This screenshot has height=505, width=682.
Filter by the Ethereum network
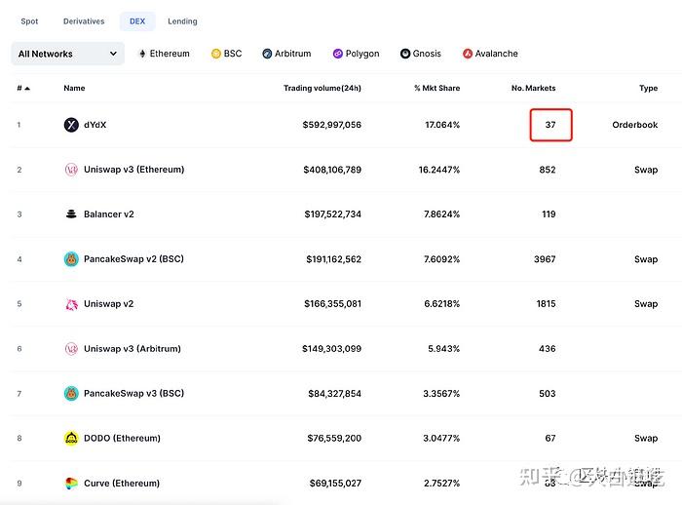coord(164,54)
